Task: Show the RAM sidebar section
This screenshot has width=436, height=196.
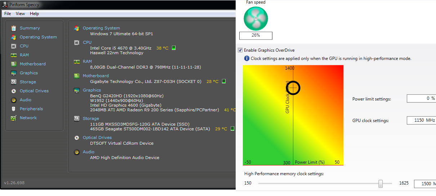Action: pos(24,55)
